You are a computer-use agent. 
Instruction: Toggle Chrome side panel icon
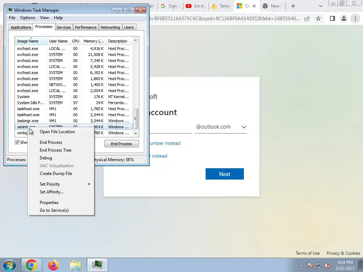(333, 18)
